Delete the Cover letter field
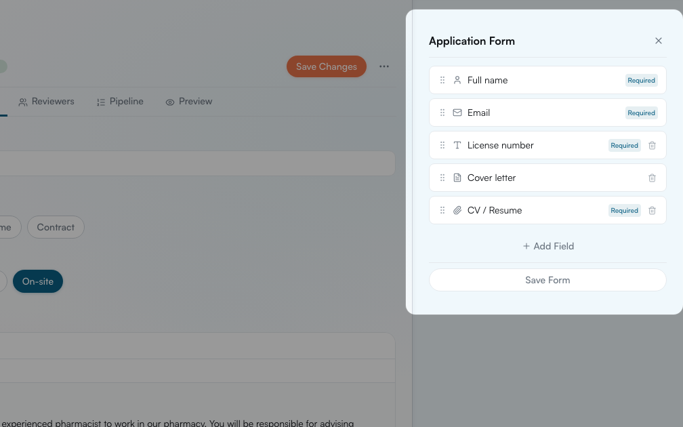Viewport: 683px width, 427px height. point(652,178)
